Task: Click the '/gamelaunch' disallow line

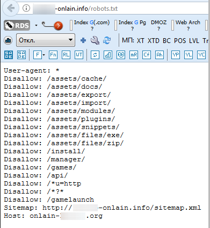Action: pyautogui.click(x=49, y=199)
